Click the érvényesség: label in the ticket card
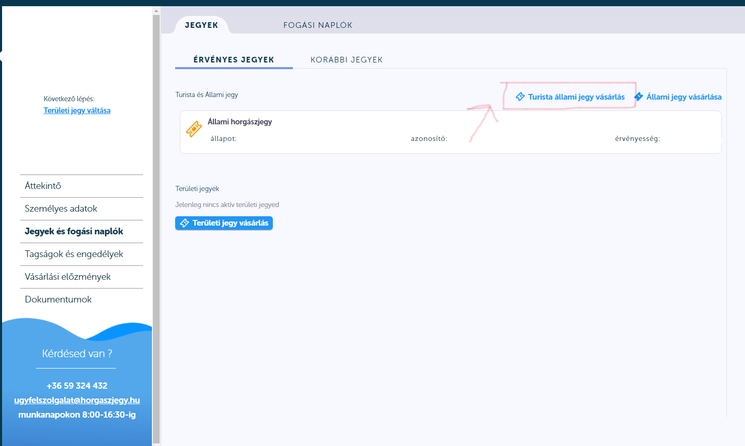This screenshot has width=745, height=446. [638, 139]
